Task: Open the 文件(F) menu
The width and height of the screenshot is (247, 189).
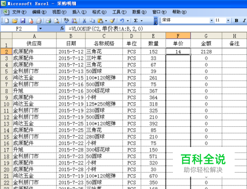Action: click(19, 12)
